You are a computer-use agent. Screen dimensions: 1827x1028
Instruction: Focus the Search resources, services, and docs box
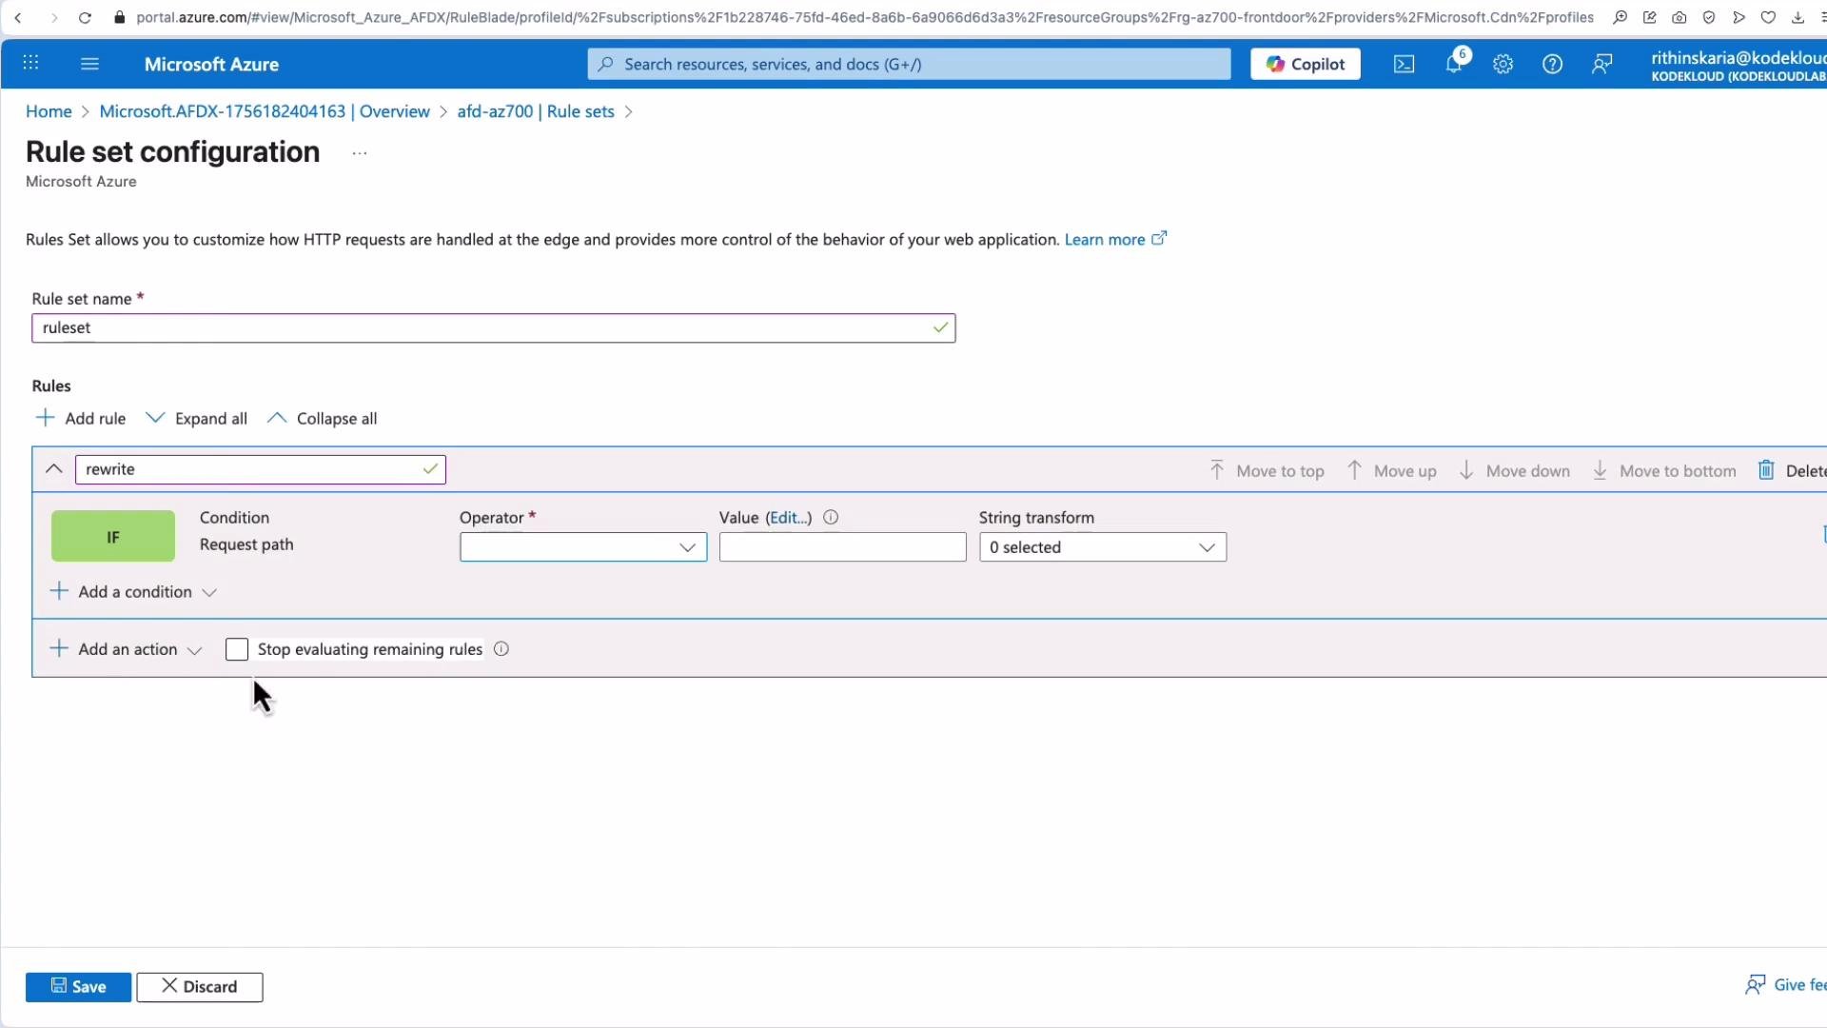pos(909,64)
